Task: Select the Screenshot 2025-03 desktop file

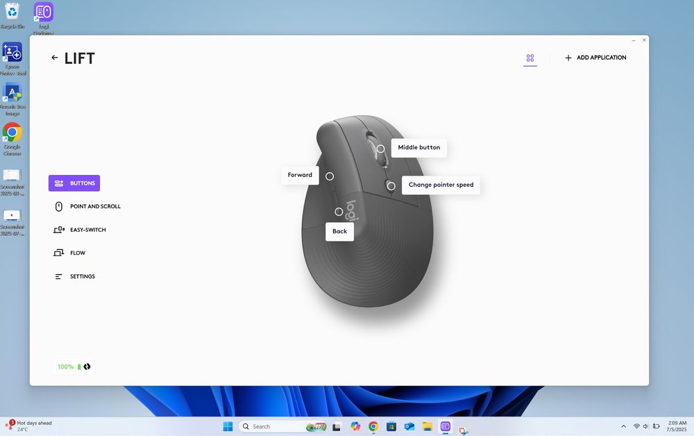Action: coord(12,182)
